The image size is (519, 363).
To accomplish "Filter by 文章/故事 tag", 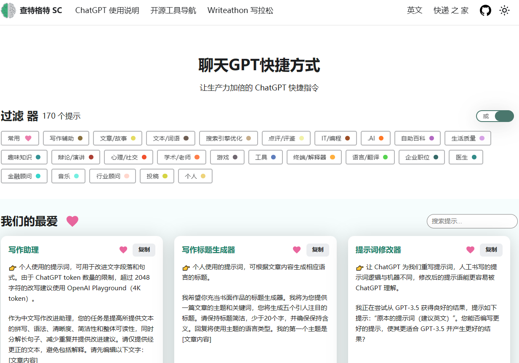I will point(117,138).
